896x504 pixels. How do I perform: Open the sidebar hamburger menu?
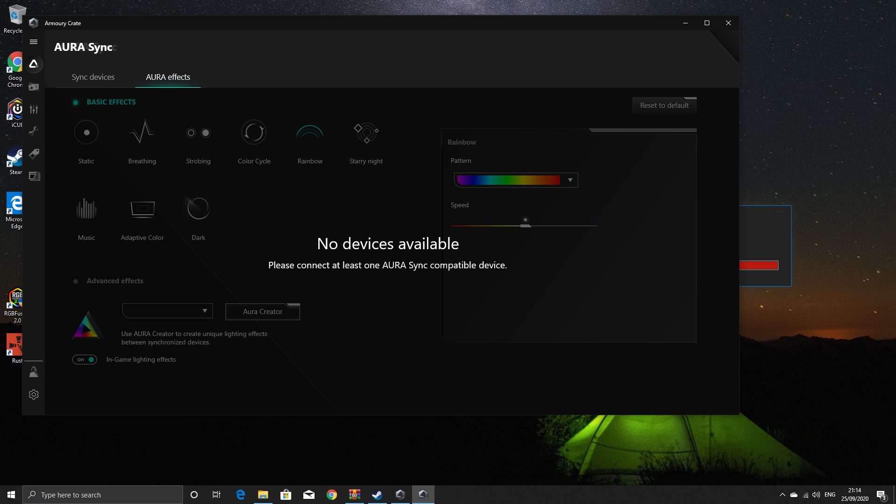pyautogui.click(x=34, y=42)
